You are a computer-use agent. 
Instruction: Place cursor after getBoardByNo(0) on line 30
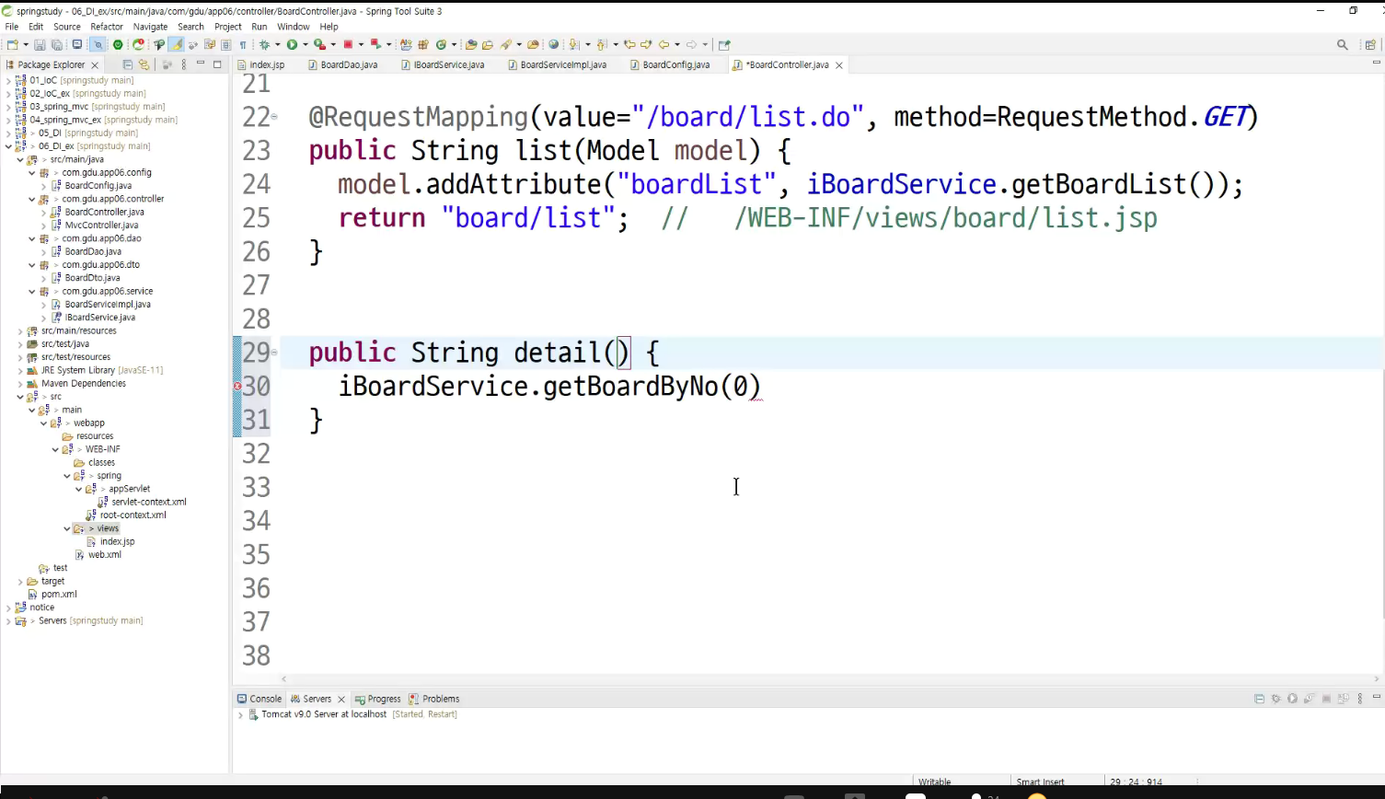(x=762, y=387)
